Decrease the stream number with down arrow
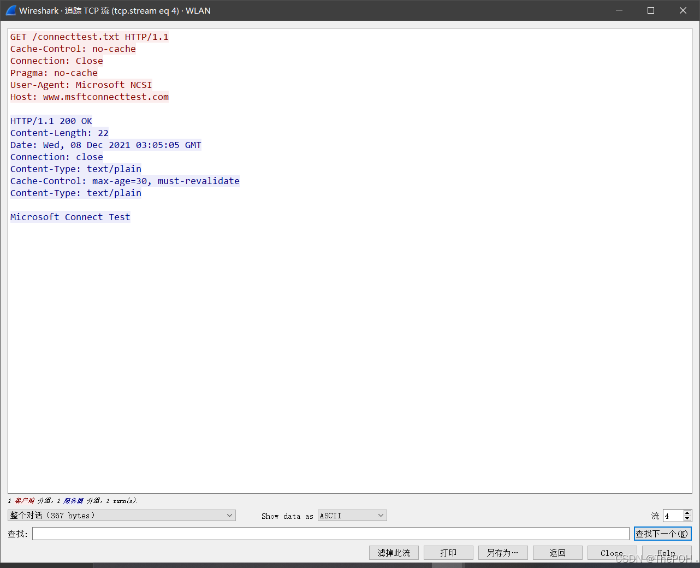Image resolution: width=700 pixels, height=568 pixels. tap(687, 518)
